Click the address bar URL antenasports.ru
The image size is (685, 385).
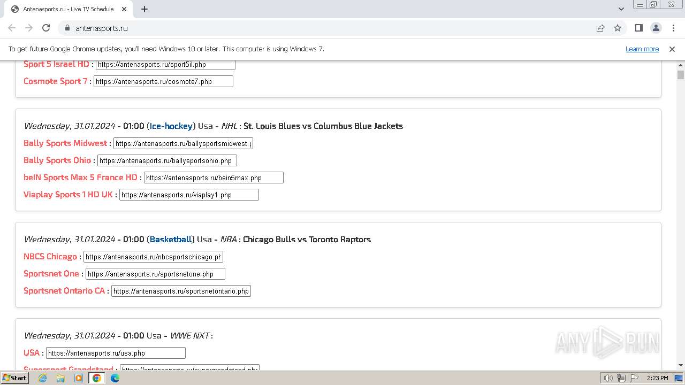[x=102, y=28]
